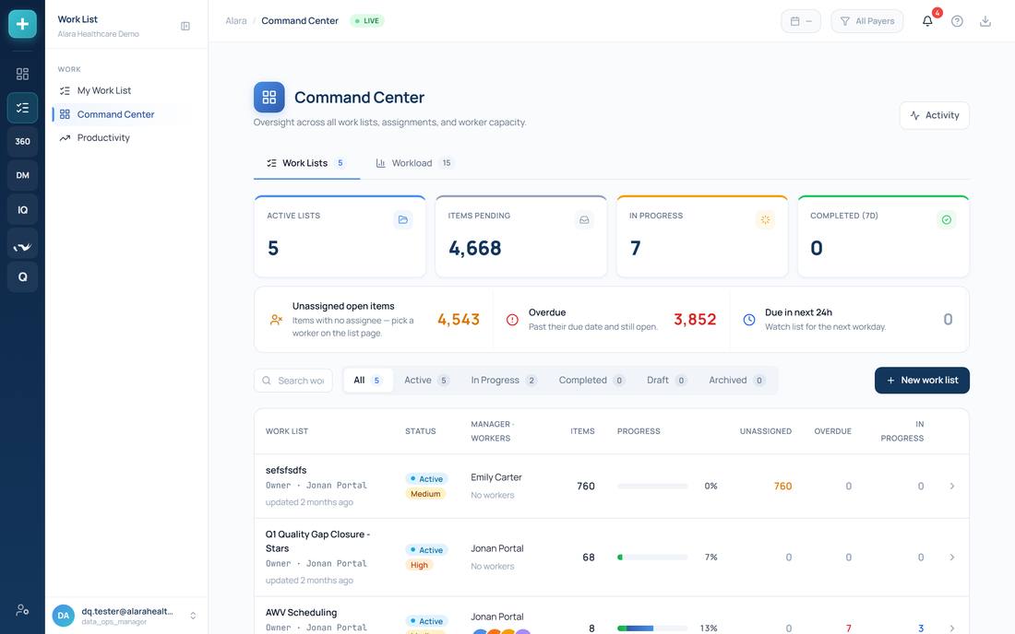This screenshot has height=634, width=1015.
Task: Click the overdue alert icon
Action: tap(512, 319)
